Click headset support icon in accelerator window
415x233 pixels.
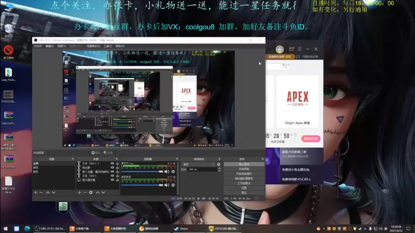(298, 56)
